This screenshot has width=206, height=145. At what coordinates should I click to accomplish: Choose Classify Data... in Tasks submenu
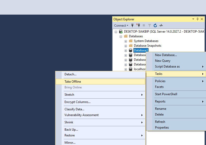click(100, 109)
